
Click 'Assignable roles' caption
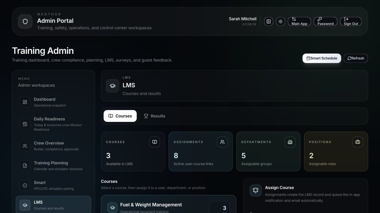pyautogui.click(x=322, y=164)
